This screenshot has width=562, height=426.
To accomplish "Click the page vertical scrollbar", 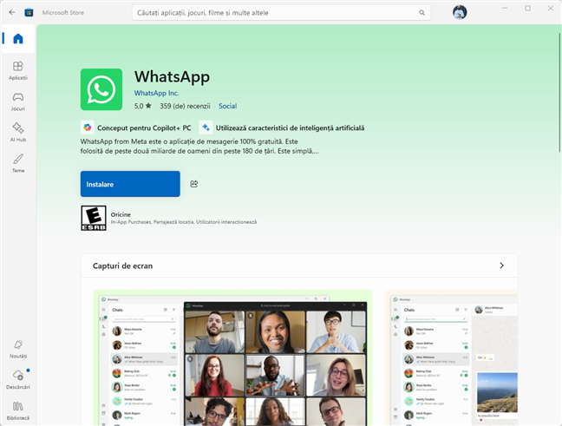I will (559, 93).
